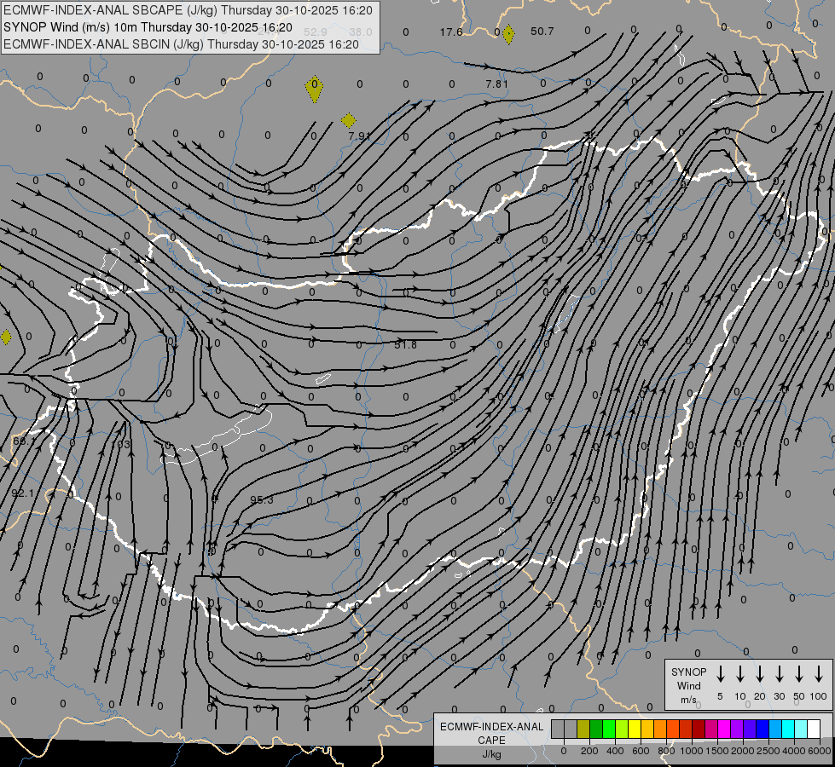
Task: Click the 'SYNOP' label in the wind legend
Action: 688,672
